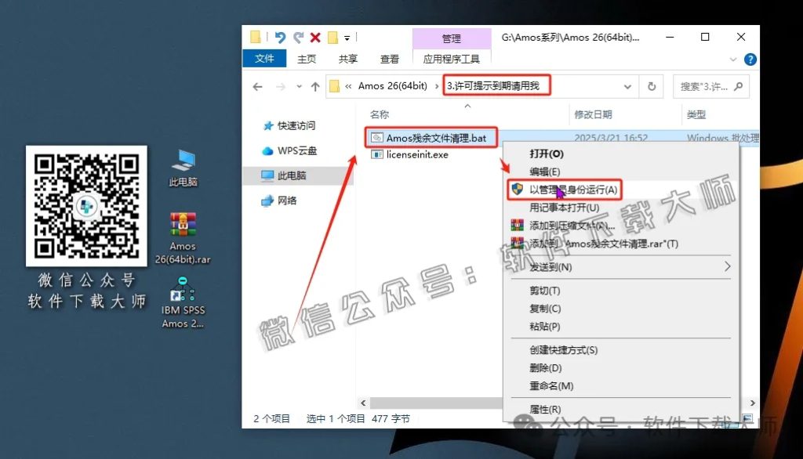803x459 pixels.
Task: Click the back navigation arrow
Action: [x=258, y=86]
